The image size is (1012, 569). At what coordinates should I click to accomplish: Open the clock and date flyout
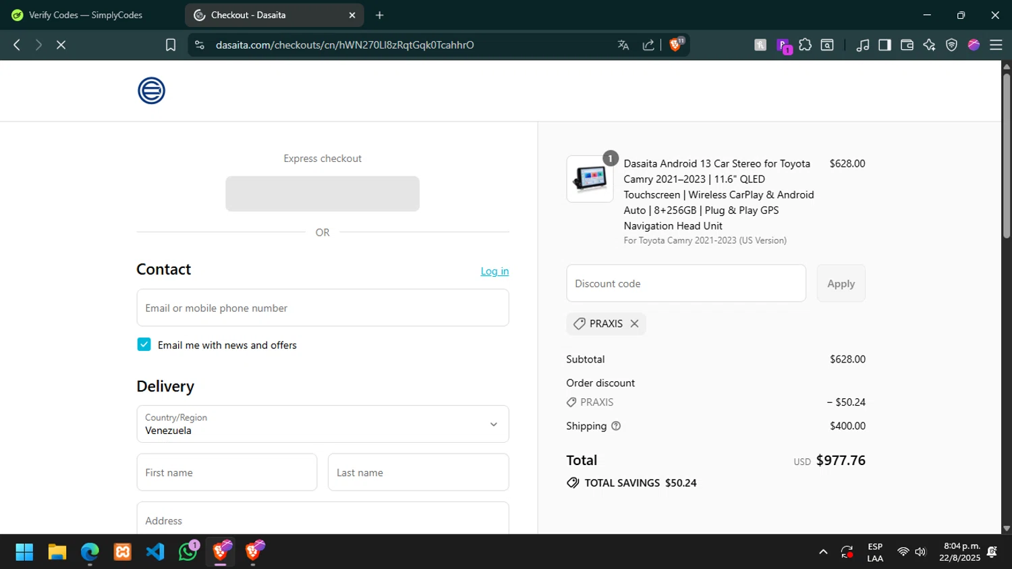tap(961, 552)
